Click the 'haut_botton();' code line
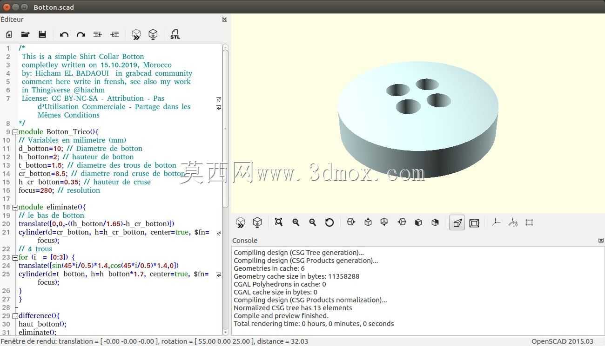 coord(42,324)
